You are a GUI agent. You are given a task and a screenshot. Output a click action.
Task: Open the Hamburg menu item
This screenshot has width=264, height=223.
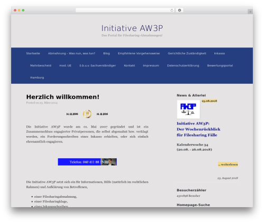click(37, 77)
